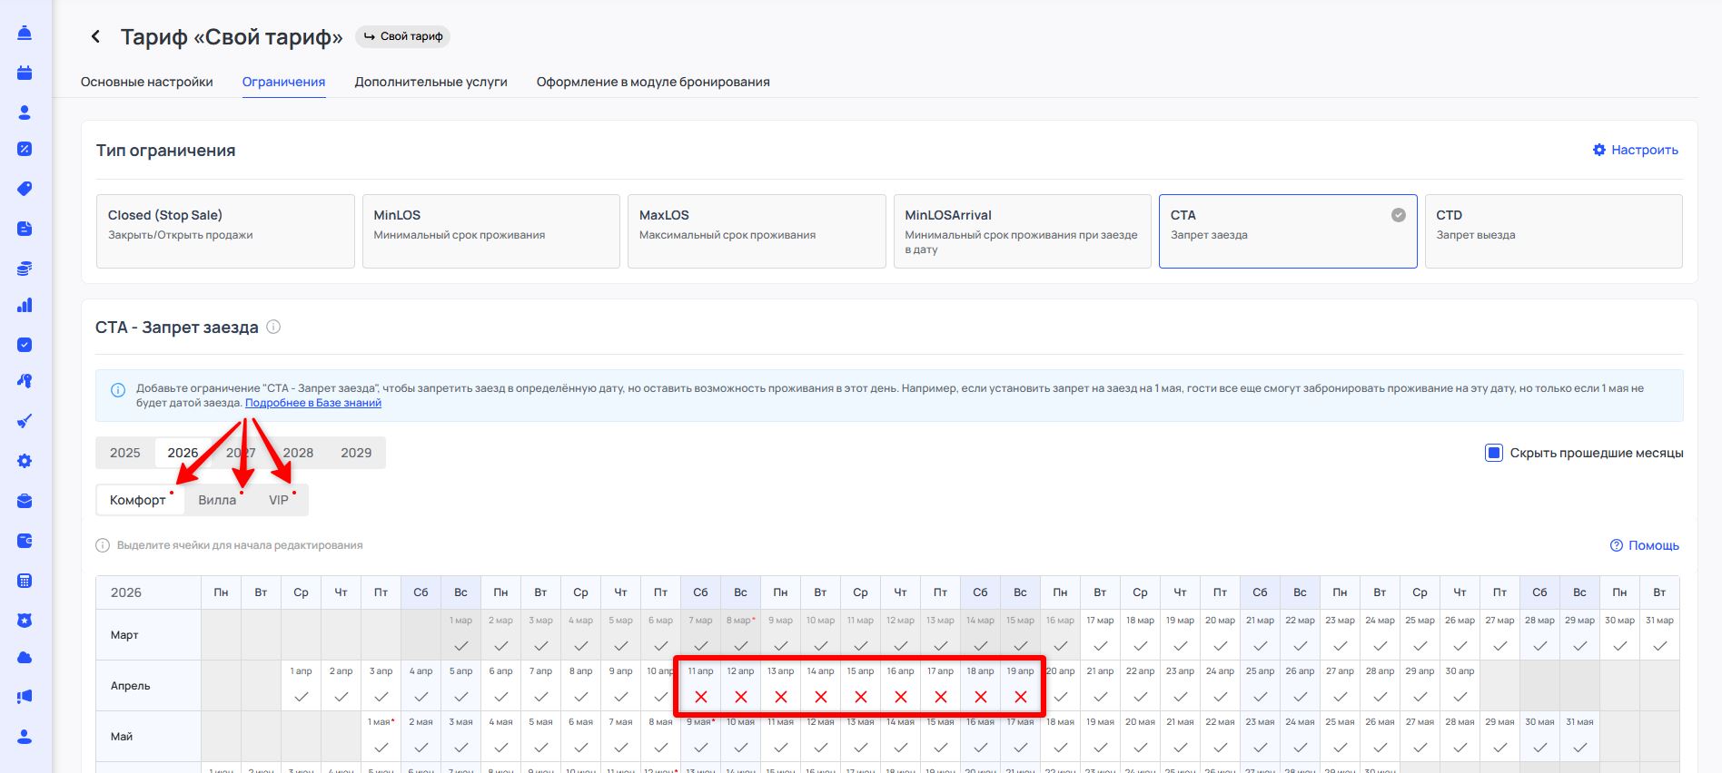Switch to year 2028

(298, 453)
